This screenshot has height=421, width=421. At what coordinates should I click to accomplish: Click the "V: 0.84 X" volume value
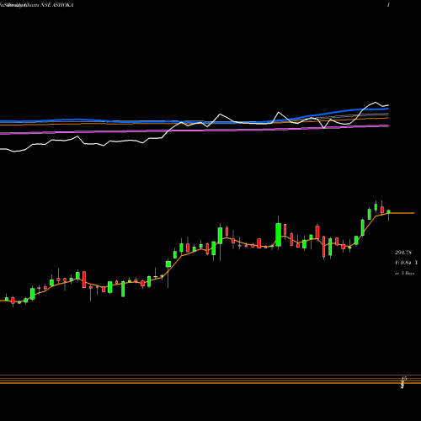406,263
